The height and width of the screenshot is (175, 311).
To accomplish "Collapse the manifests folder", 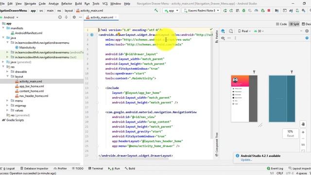I will tap(3, 28).
